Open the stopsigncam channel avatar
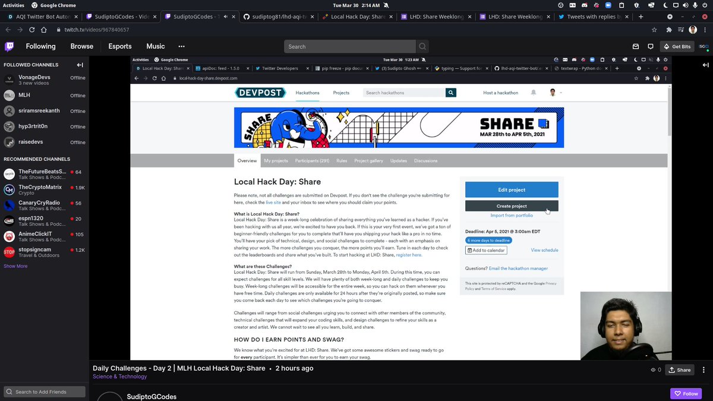The image size is (713, 401). (9, 252)
